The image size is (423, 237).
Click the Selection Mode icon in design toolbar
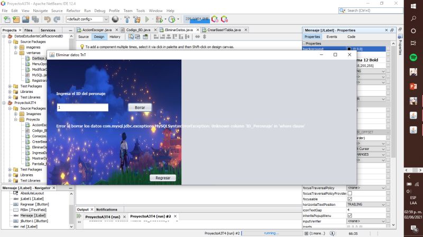pyautogui.click(x=131, y=36)
